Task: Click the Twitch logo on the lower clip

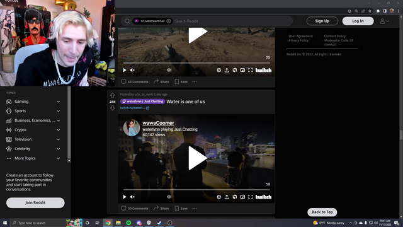Action: click(x=263, y=197)
